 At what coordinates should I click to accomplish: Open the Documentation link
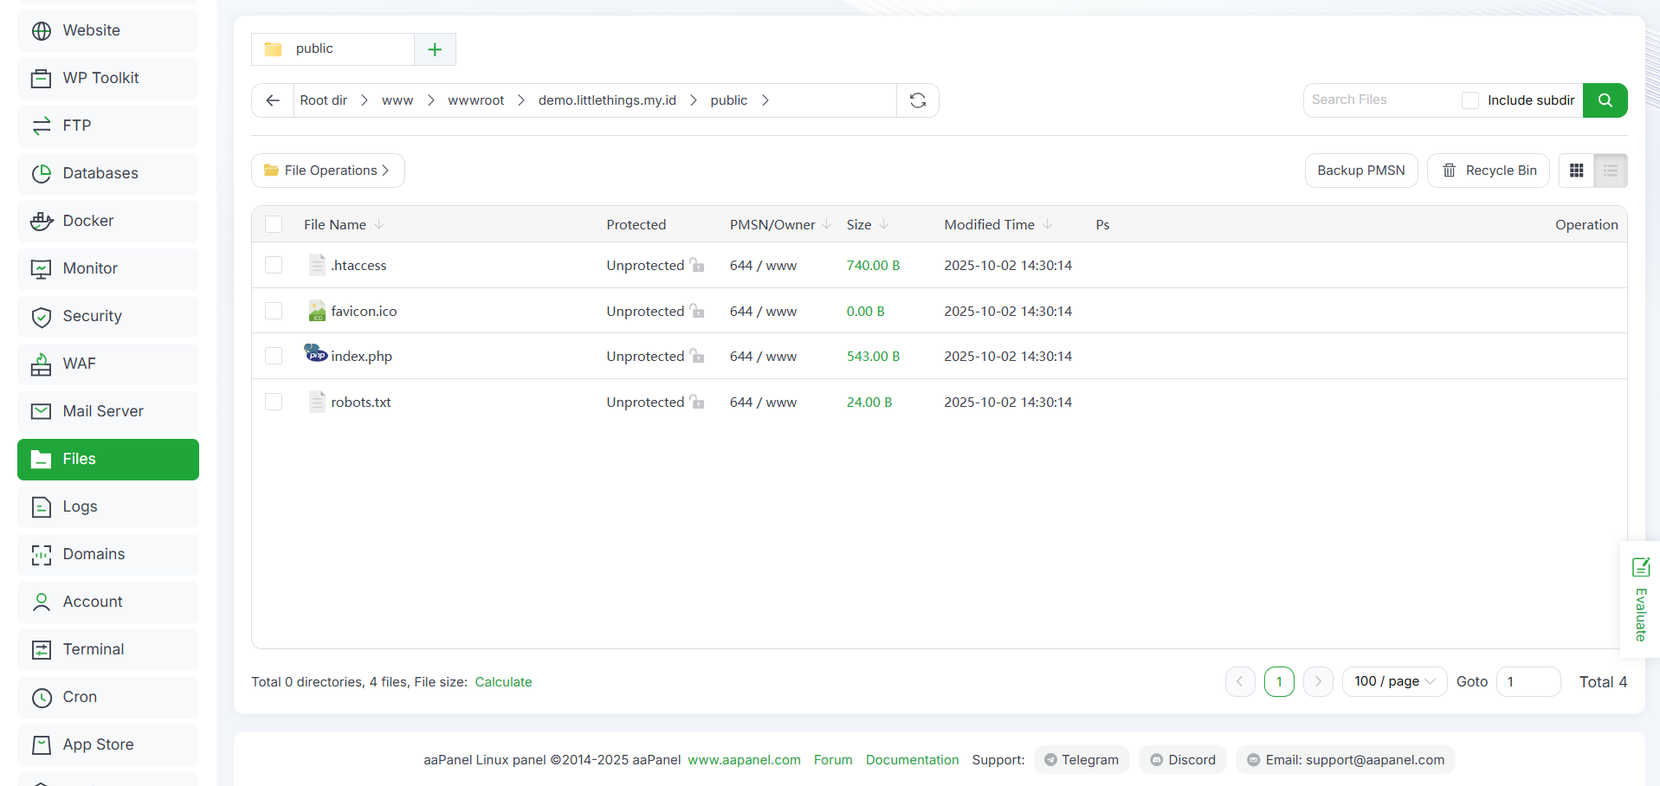pos(912,760)
